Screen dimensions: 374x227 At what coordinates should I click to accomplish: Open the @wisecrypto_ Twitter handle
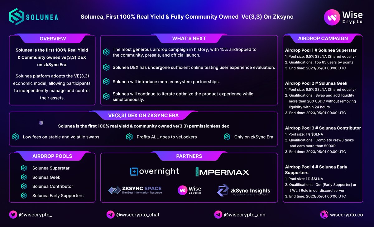point(36,215)
